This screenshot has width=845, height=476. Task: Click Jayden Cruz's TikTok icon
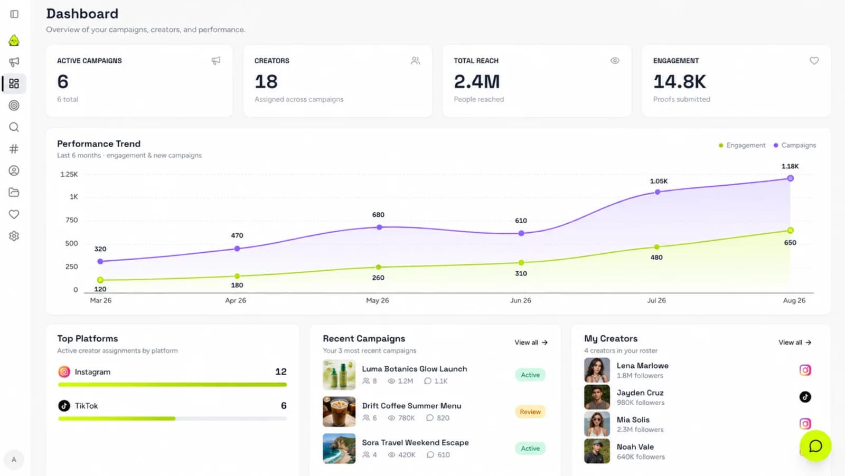click(x=805, y=397)
